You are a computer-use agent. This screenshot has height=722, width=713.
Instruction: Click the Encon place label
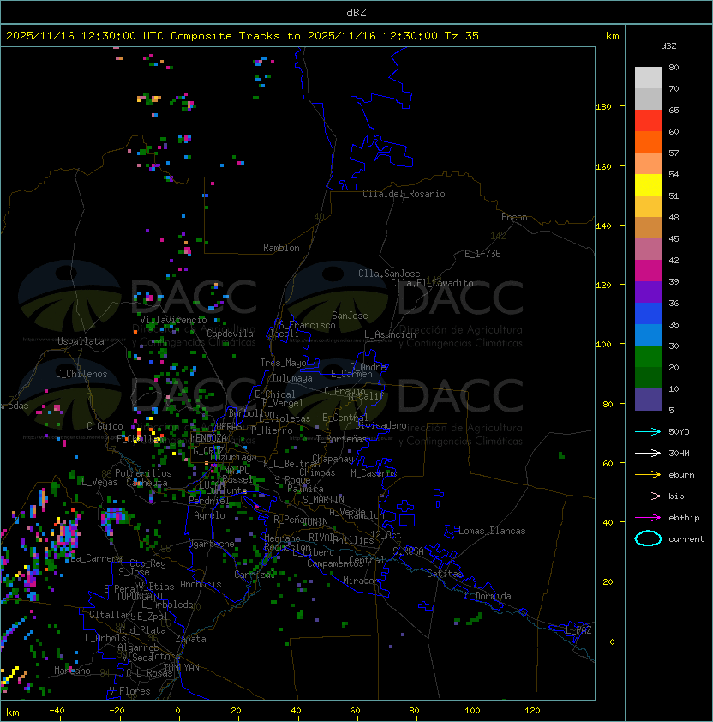coord(514,217)
